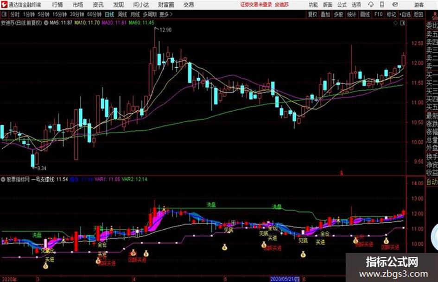The image size is (438, 282).
Task: Click the 游客 account label
Action: point(419,5)
